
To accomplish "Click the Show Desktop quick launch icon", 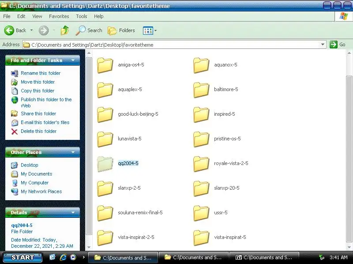I will [x=52, y=257].
